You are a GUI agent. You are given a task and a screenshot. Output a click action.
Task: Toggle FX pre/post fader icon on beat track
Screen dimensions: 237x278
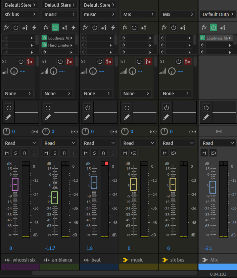tap(104, 27)
